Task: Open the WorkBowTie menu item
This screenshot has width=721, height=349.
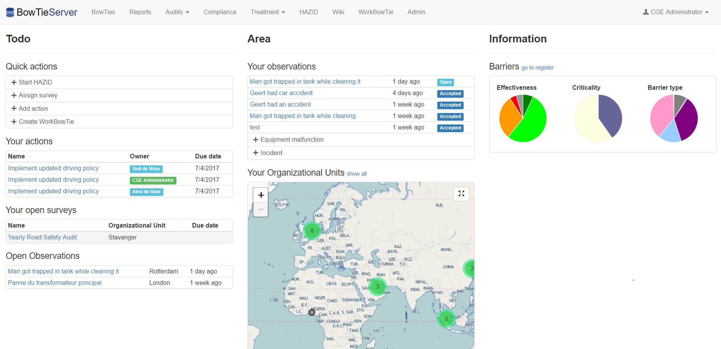Action: tap(375, 12)
